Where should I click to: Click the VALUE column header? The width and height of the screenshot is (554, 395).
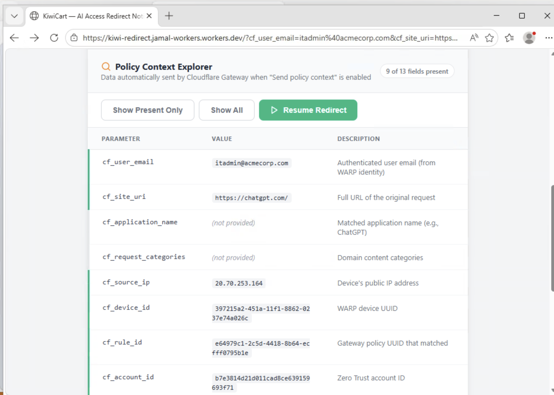click(222, 139)
